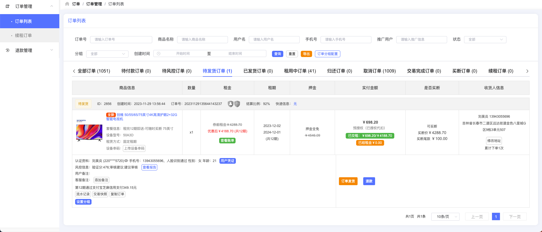Click page number 1
The image size is (542, 232).
[496, 217]
